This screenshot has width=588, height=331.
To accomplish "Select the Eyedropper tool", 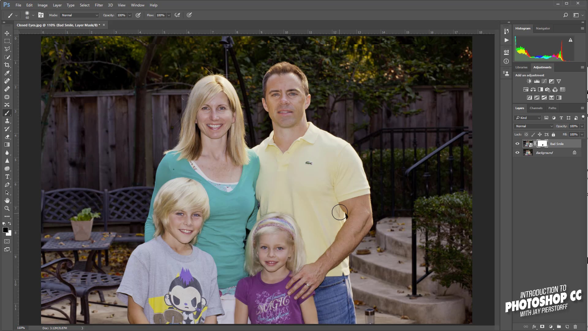I will click(x=7, y=73).
